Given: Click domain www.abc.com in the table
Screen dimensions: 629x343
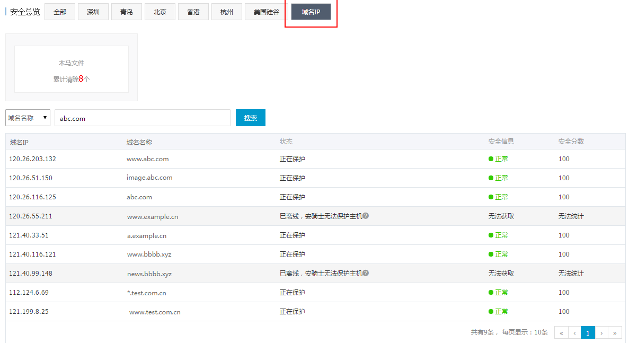Looking at the screenshot, I should [x=147, y=159].
